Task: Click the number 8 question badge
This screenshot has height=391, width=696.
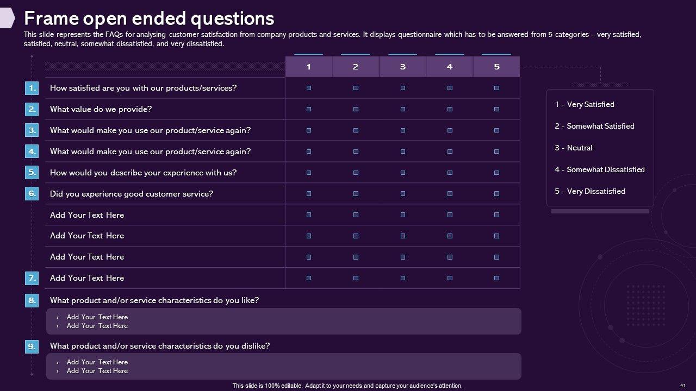Action: click(32, 300)
